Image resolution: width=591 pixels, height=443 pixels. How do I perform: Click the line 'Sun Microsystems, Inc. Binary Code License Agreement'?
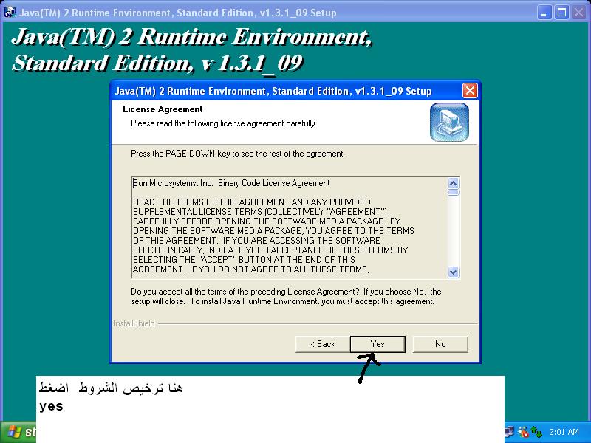click(x=231, y=183)
